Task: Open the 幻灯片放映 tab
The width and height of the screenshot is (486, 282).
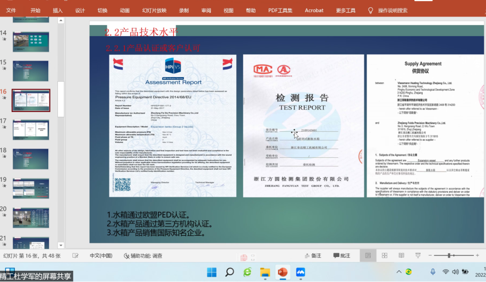Action: tap(155, 11)
